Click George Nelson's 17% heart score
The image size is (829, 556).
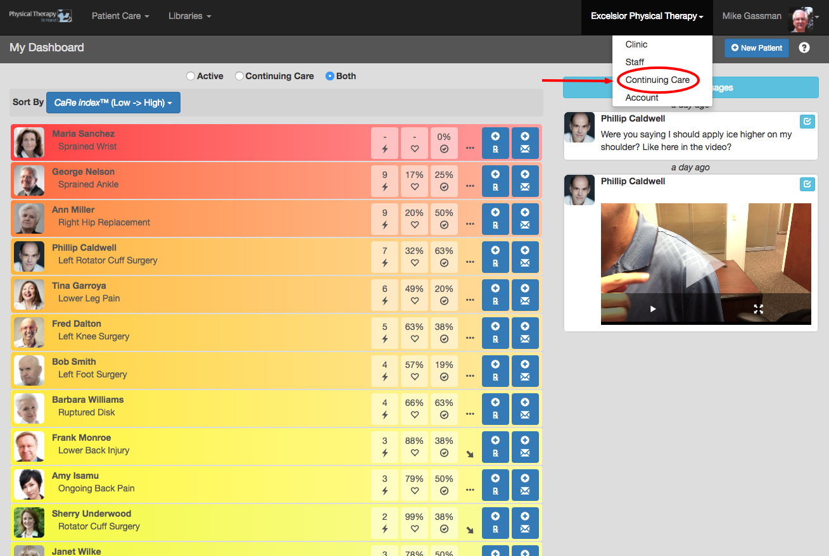coord(414,180)
